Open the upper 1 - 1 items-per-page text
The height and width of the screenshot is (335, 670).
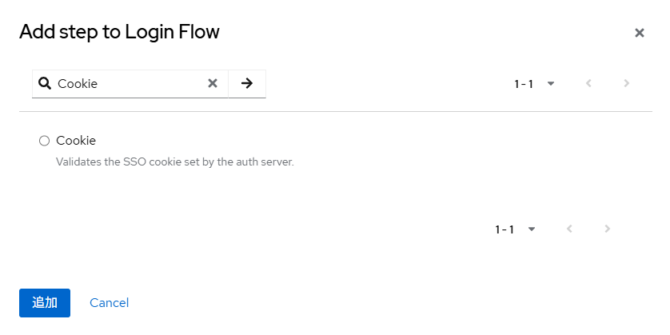(524, 84)
